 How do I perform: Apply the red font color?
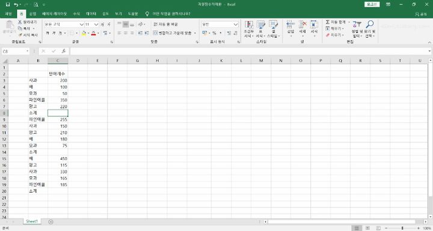[x=94, y=33]
